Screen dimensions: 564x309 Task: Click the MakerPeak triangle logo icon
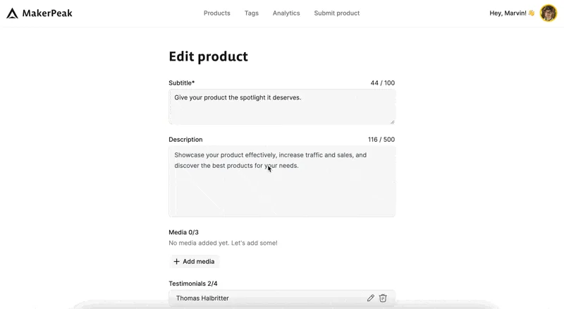(x=12, y=13)
